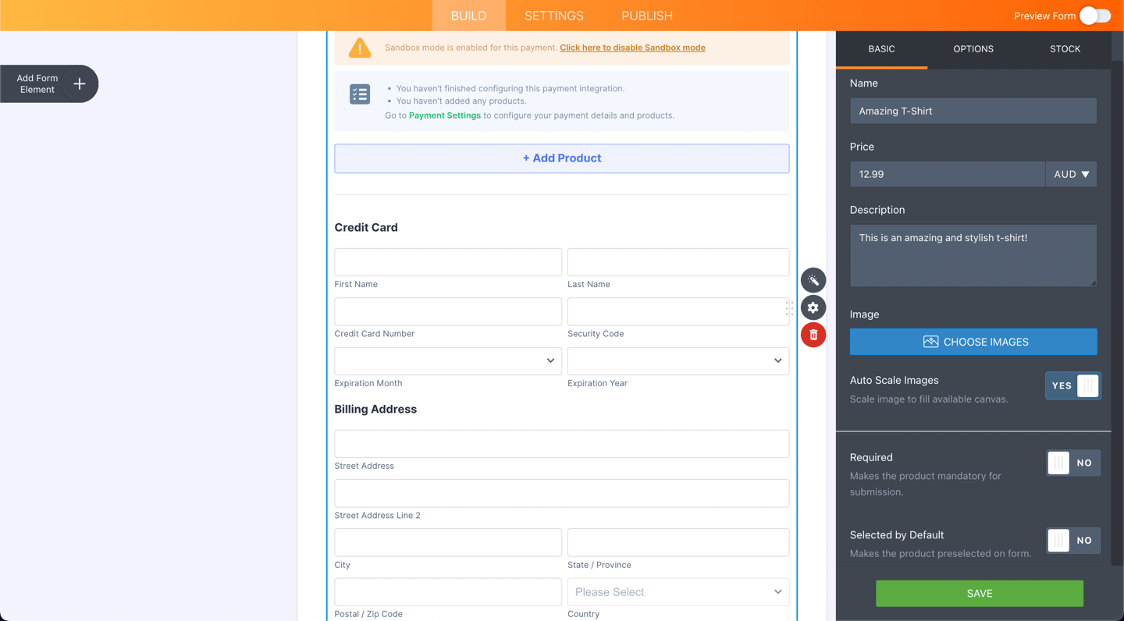Click the State / Province field
The height and width of the screenshot is (621, 1124).
click(678, 542)
